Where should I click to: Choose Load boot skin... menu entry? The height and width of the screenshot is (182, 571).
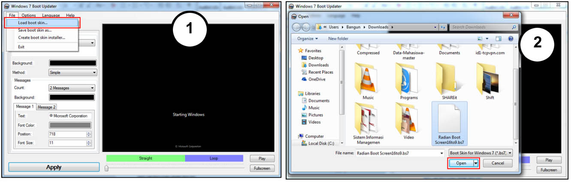42,23
